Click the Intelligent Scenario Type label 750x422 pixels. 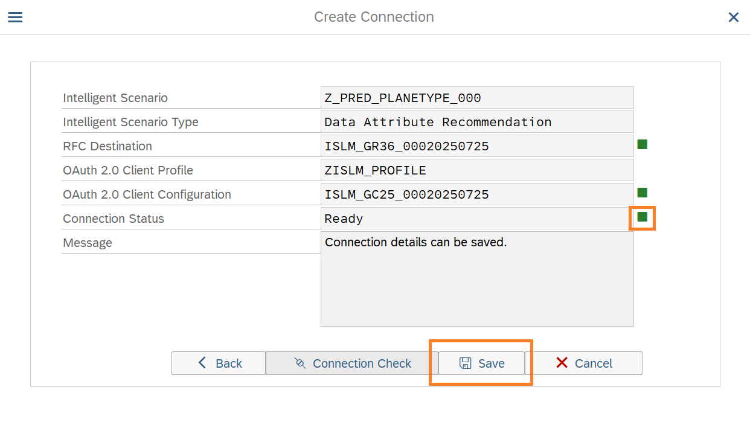[x=130, y=122]
